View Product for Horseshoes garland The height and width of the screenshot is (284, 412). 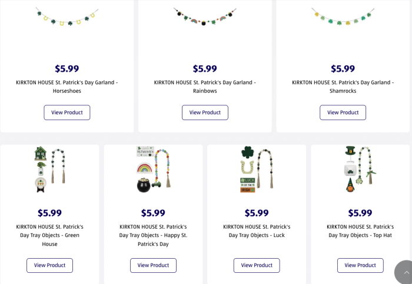coord(67,112)
